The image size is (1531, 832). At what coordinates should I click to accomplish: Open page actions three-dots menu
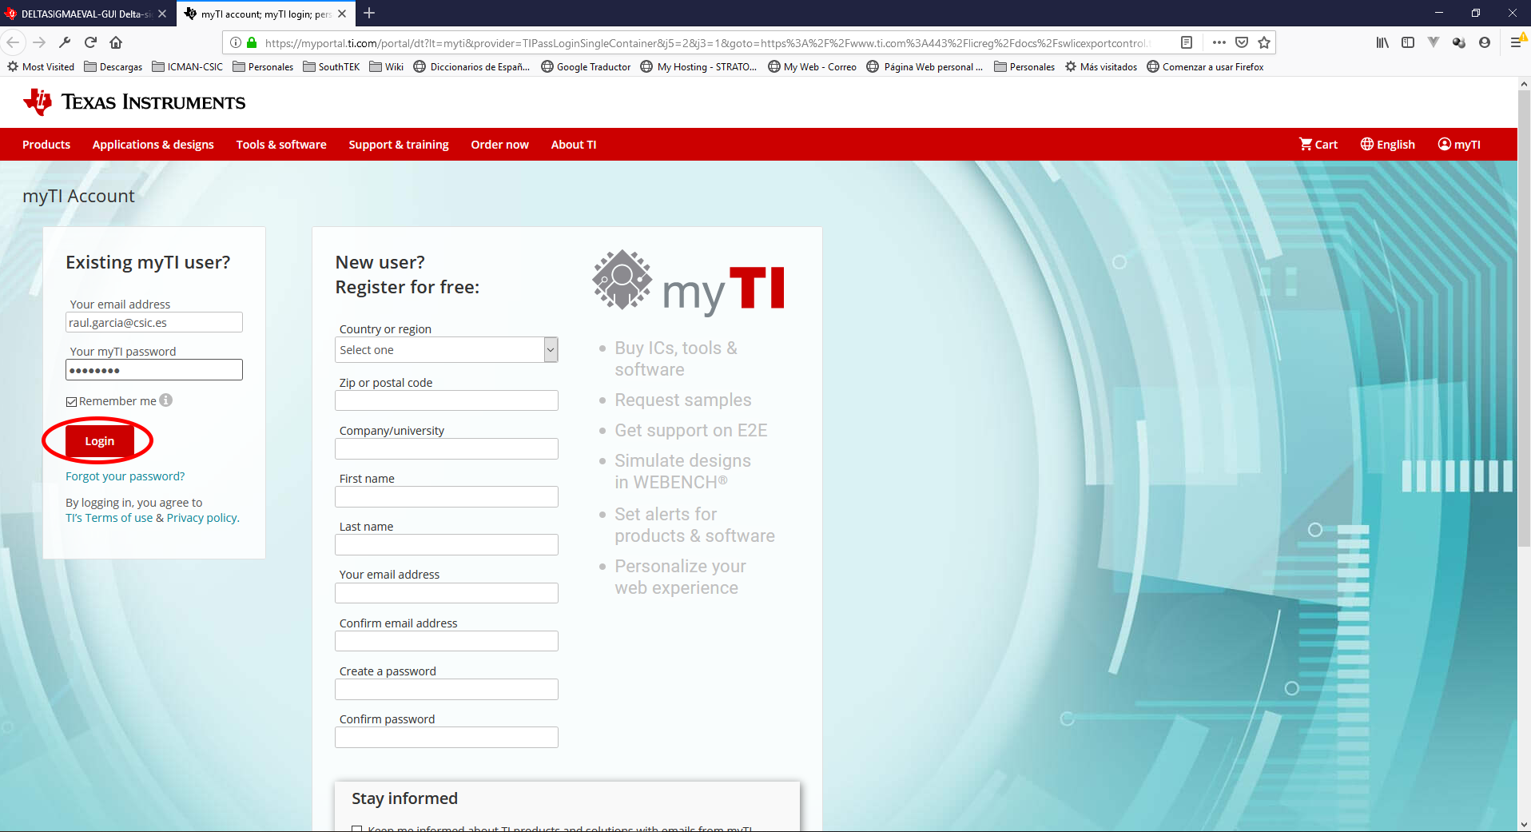pos(1219,42)
